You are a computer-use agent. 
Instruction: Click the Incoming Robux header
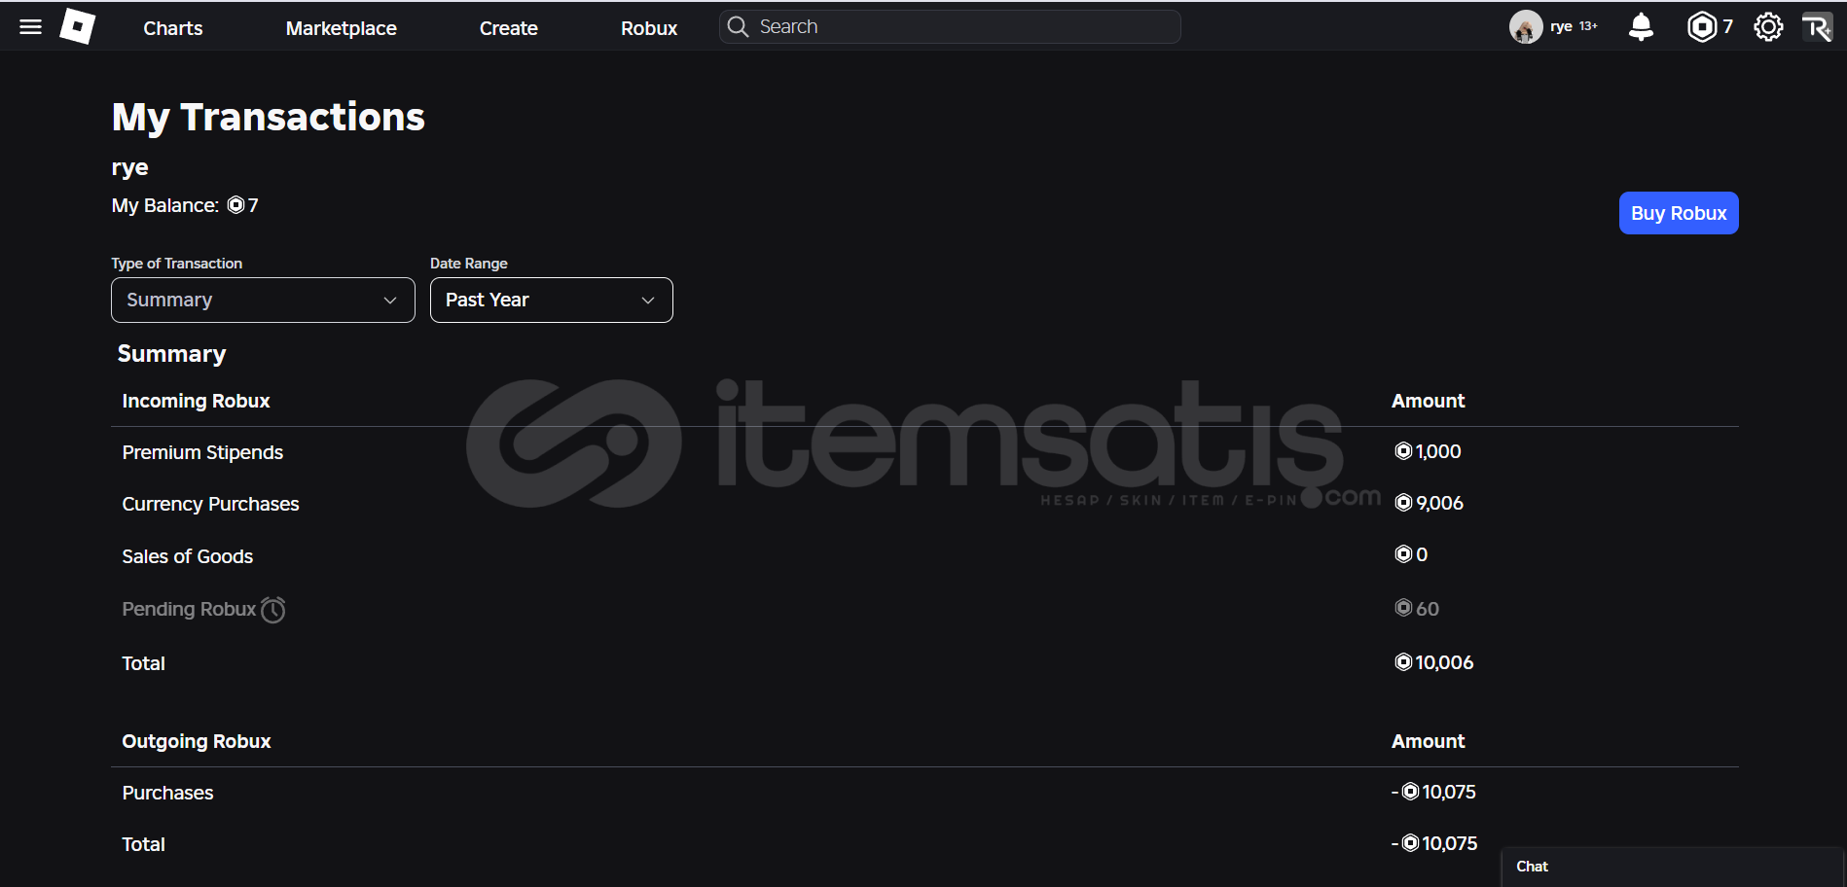[196, 401]
